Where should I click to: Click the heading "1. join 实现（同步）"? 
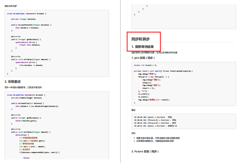pyautogui.click(x=143, y=58)
